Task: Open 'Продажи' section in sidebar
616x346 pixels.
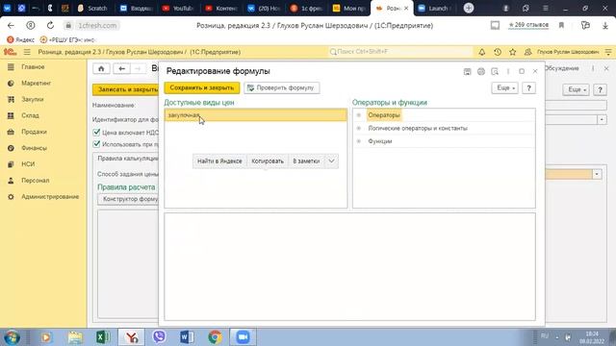Action: click(34, 132)
